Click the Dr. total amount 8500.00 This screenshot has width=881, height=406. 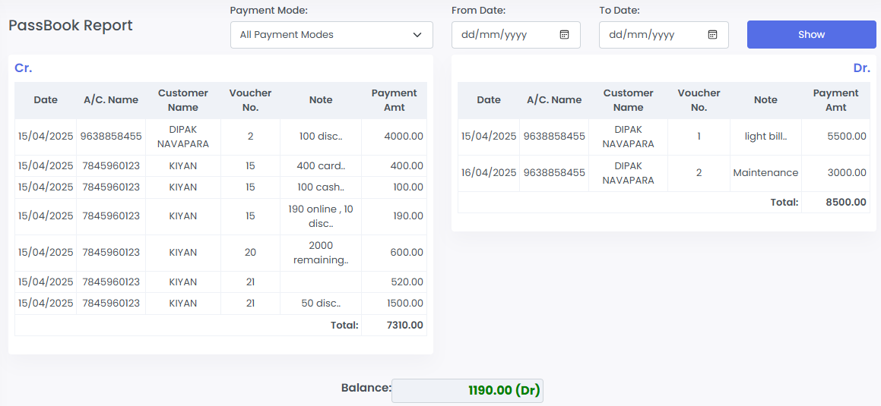click(x=847, y=203)
